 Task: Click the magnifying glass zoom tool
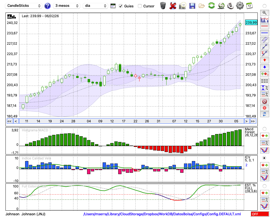point(264,13)
